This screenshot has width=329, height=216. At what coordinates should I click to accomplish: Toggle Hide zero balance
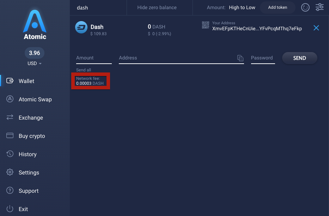[x=157, y=7]
